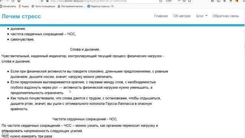
Task: Click the Блог menu item
Action: click(x=200, y=16)
